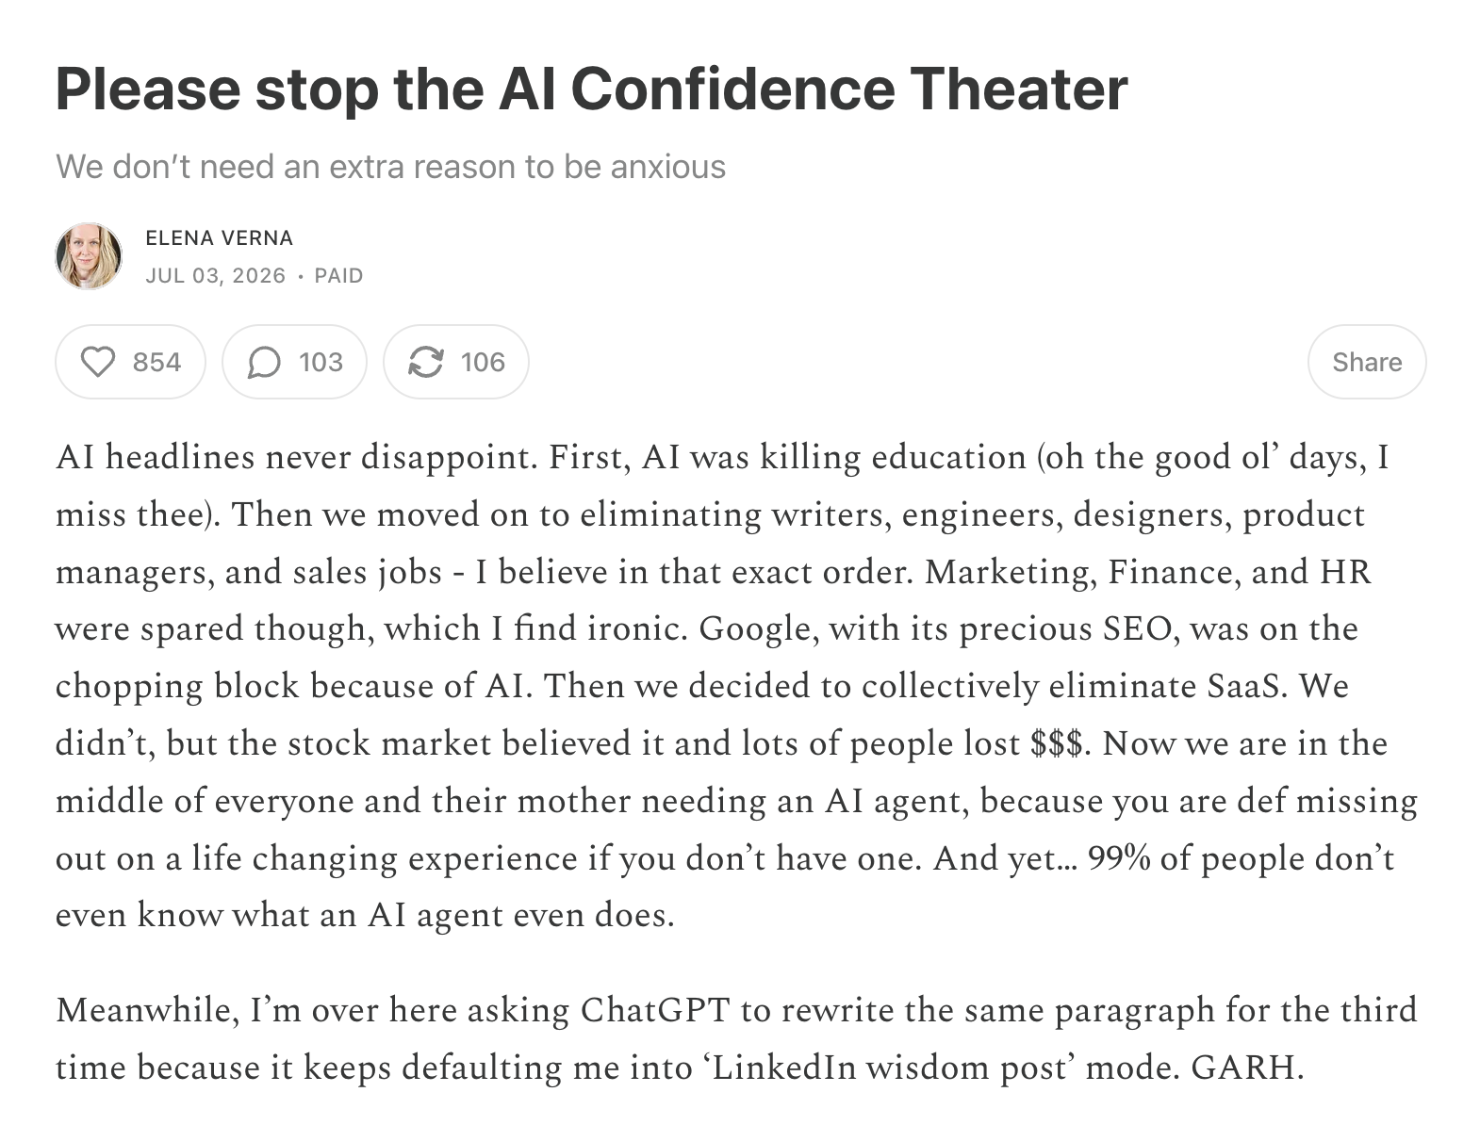
Task: Click the PAID label beside the date
Action: (x=338, y=275)
